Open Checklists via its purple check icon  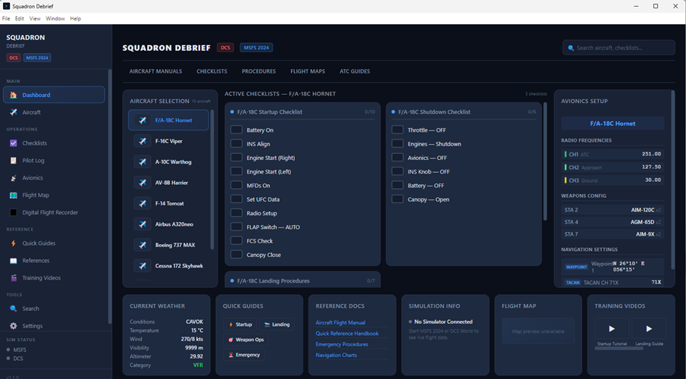(14, 143)
